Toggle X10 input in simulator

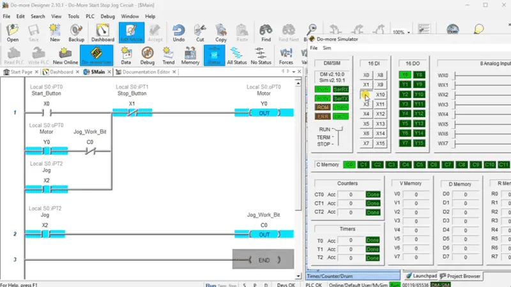[x=380, y=94]
